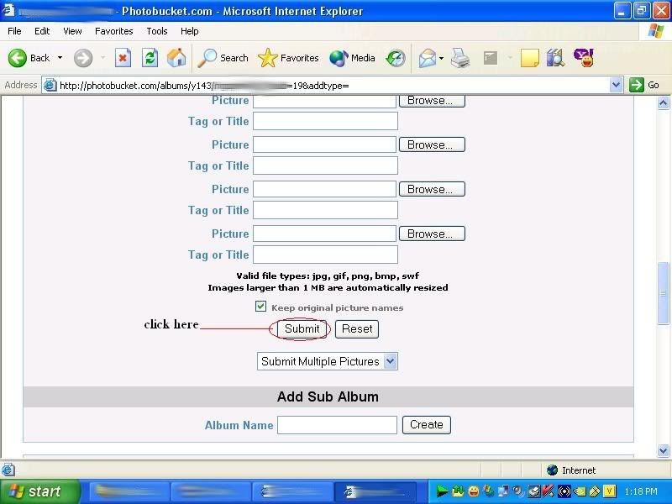Viewport: 672px width, 504px height.
Task: Open the Mail button dropdown arrow
Action: point(442,58)
